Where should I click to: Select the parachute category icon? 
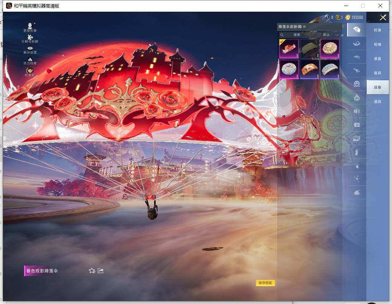(357, 30)
